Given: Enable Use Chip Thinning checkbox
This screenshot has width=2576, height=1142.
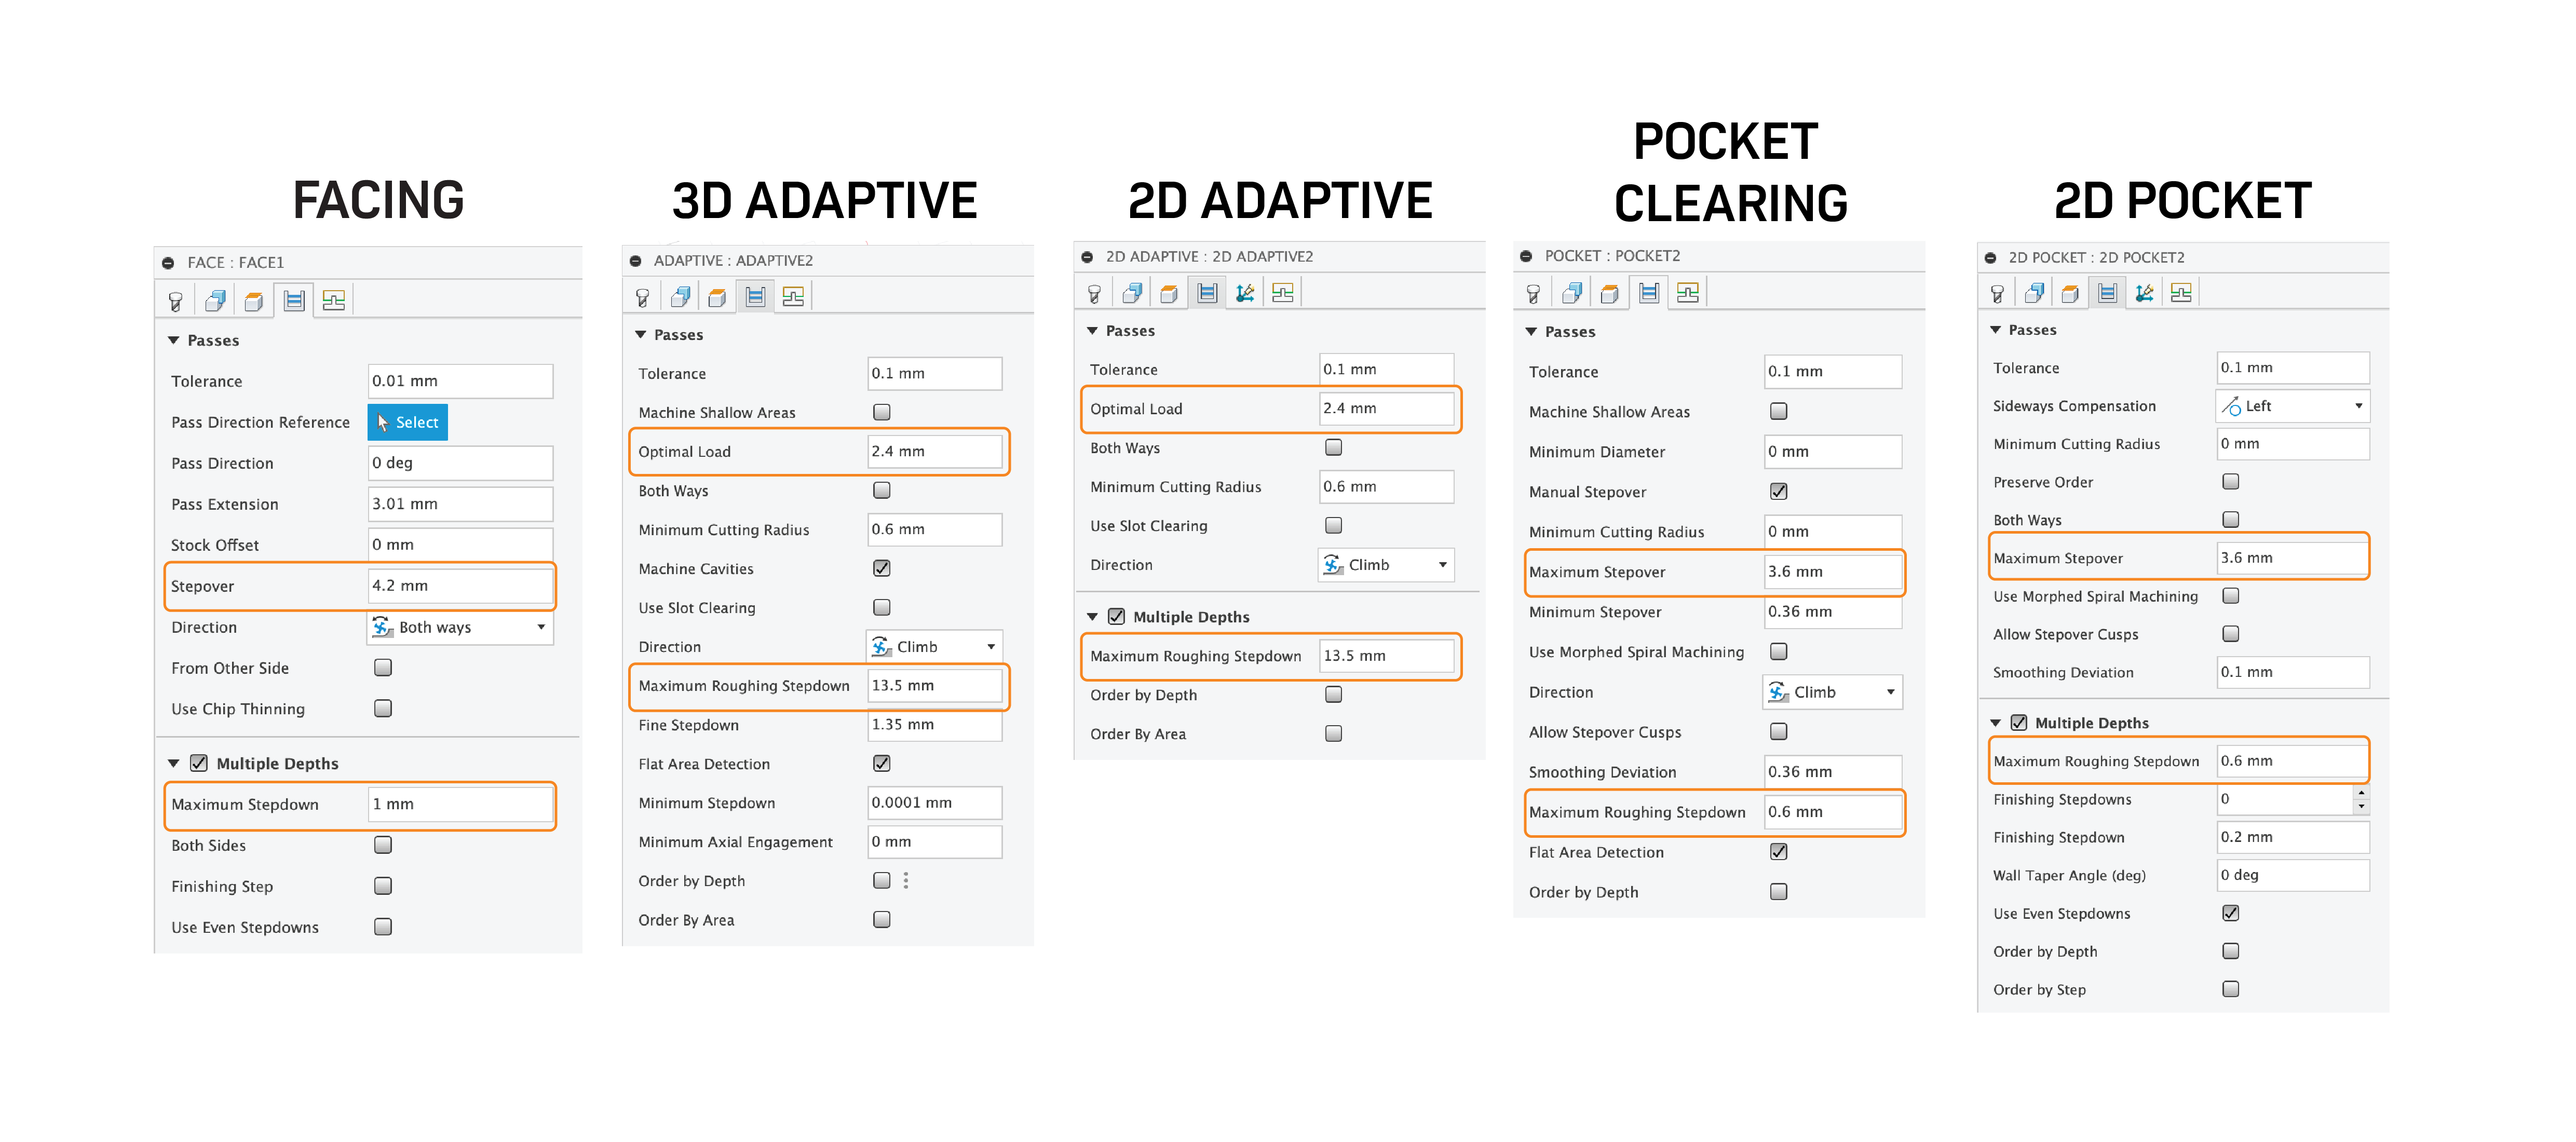Looking at the screenshot, I should coord(382,708).
